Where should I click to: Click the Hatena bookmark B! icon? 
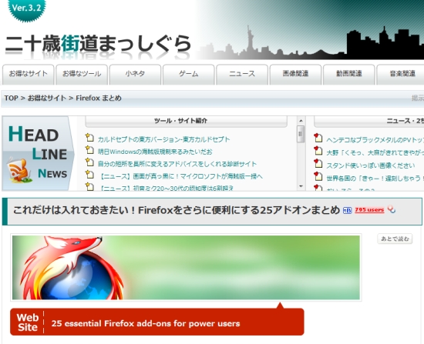tap(347, 210)
